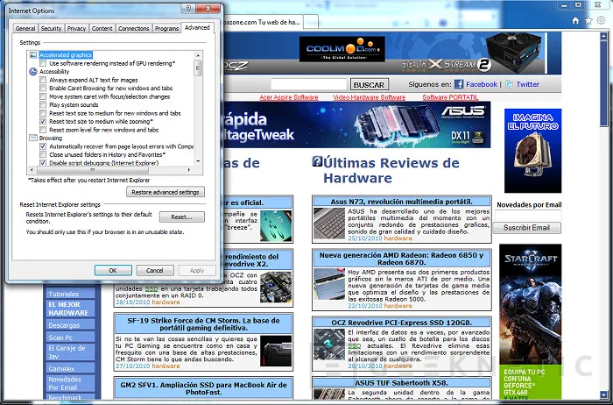Open EL MEJOR HARDWARE sidebar link
613x405 pixels.
(71, 309)
